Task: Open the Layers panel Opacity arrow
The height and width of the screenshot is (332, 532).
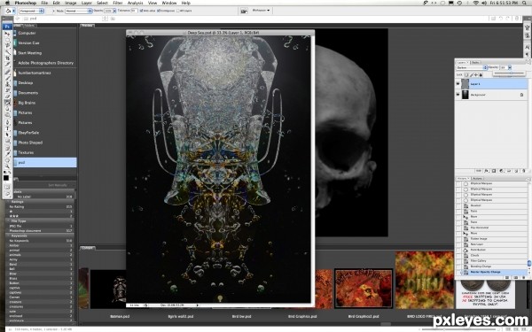Action: click(510, 67)
